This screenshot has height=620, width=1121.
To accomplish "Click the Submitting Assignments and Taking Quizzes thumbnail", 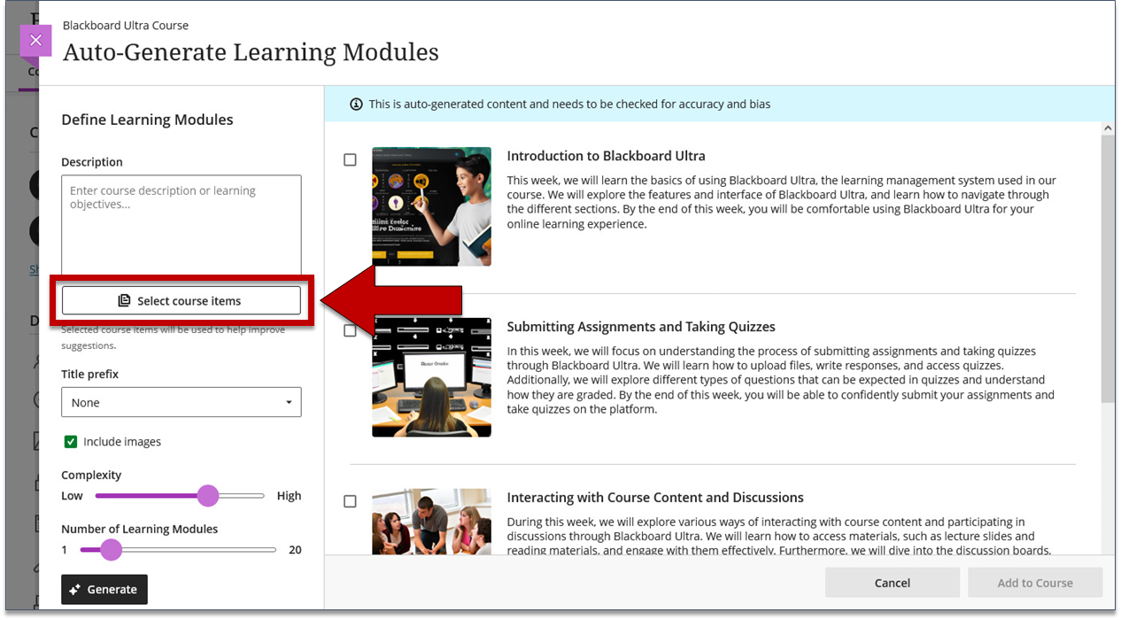I will [431, 377].
